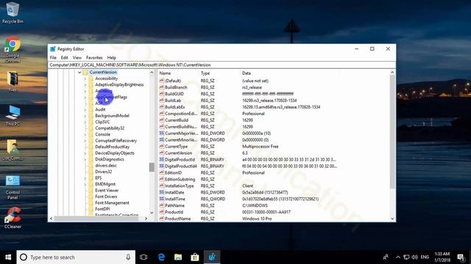This screenshot has width=471, height=264.
Task: Open the View menu
Action: pos(77,57)
